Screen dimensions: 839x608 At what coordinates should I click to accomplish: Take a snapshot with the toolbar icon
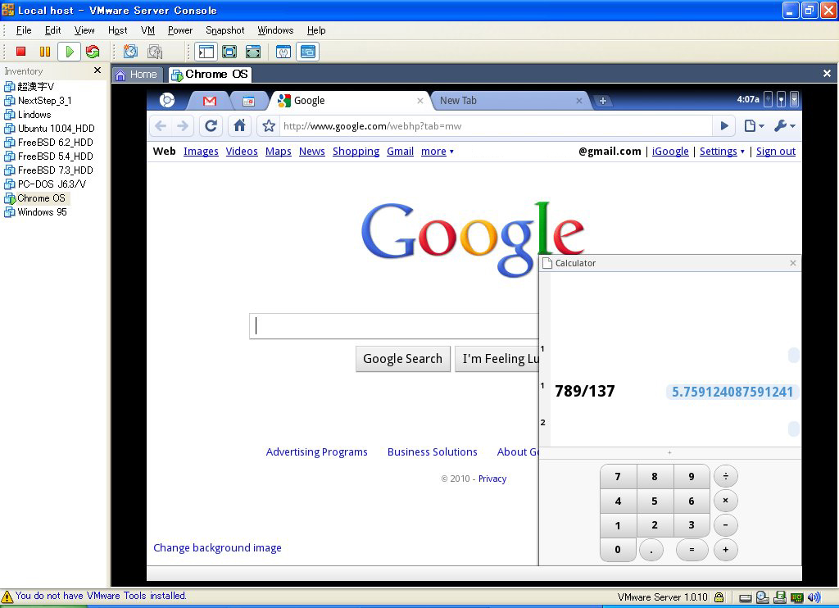(x=130, y=52)
